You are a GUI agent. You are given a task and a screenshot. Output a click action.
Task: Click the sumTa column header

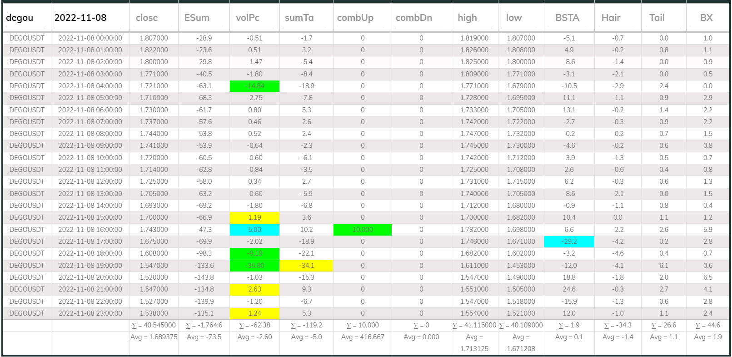pyautogui.click(x=299, y=18)
